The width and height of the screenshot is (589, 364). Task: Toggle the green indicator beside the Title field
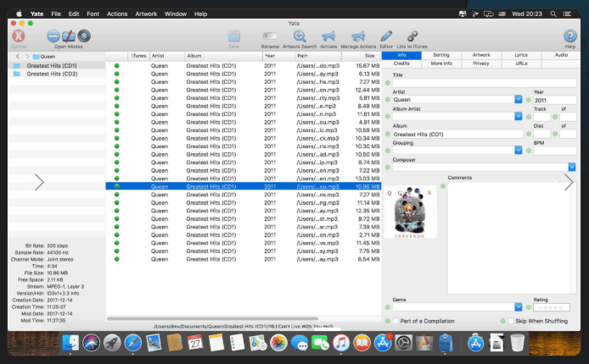click(388, 83)
